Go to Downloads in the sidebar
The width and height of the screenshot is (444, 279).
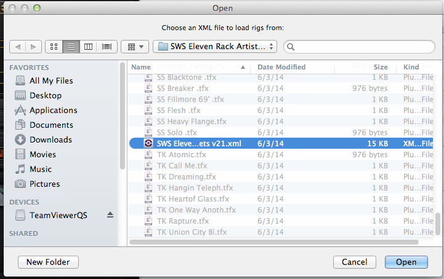point(50,139)
